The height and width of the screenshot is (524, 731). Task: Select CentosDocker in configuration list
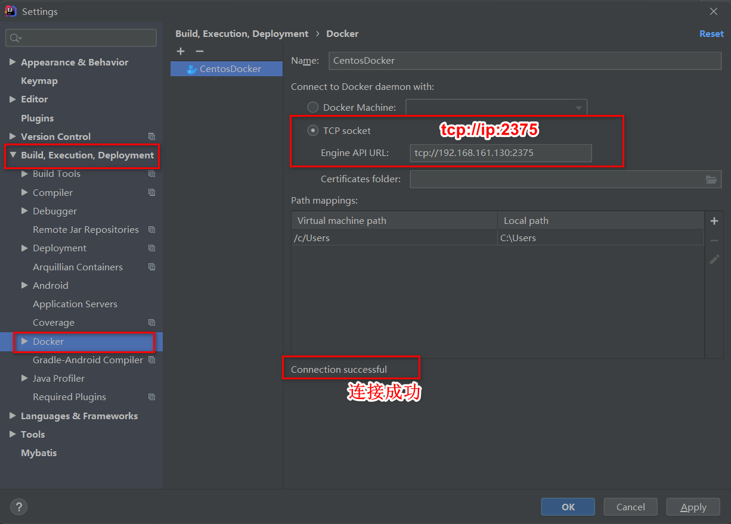[x=227, y=69]
